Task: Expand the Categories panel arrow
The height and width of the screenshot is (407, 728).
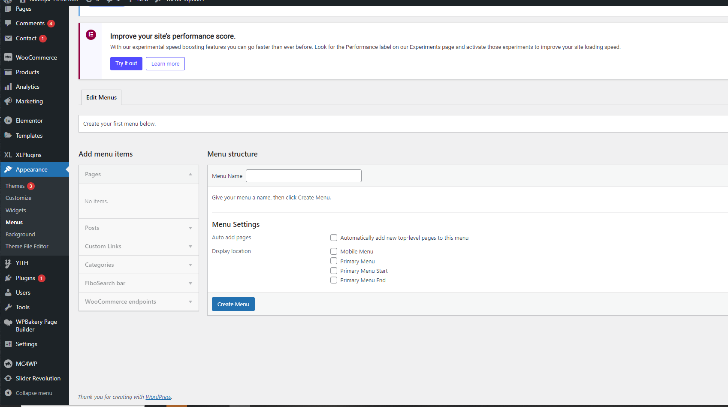Action: (190, 265)
